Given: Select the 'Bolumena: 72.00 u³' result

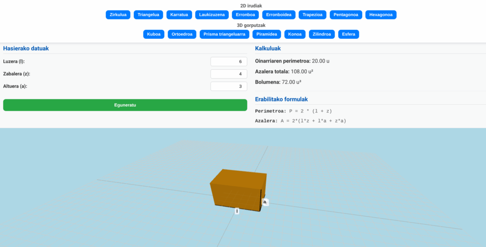Looking at the screenshot, I should (x=278, y=82).
